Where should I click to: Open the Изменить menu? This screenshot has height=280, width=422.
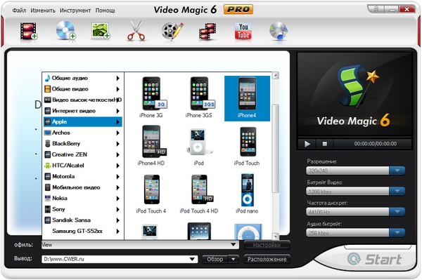tap(43, 11)
